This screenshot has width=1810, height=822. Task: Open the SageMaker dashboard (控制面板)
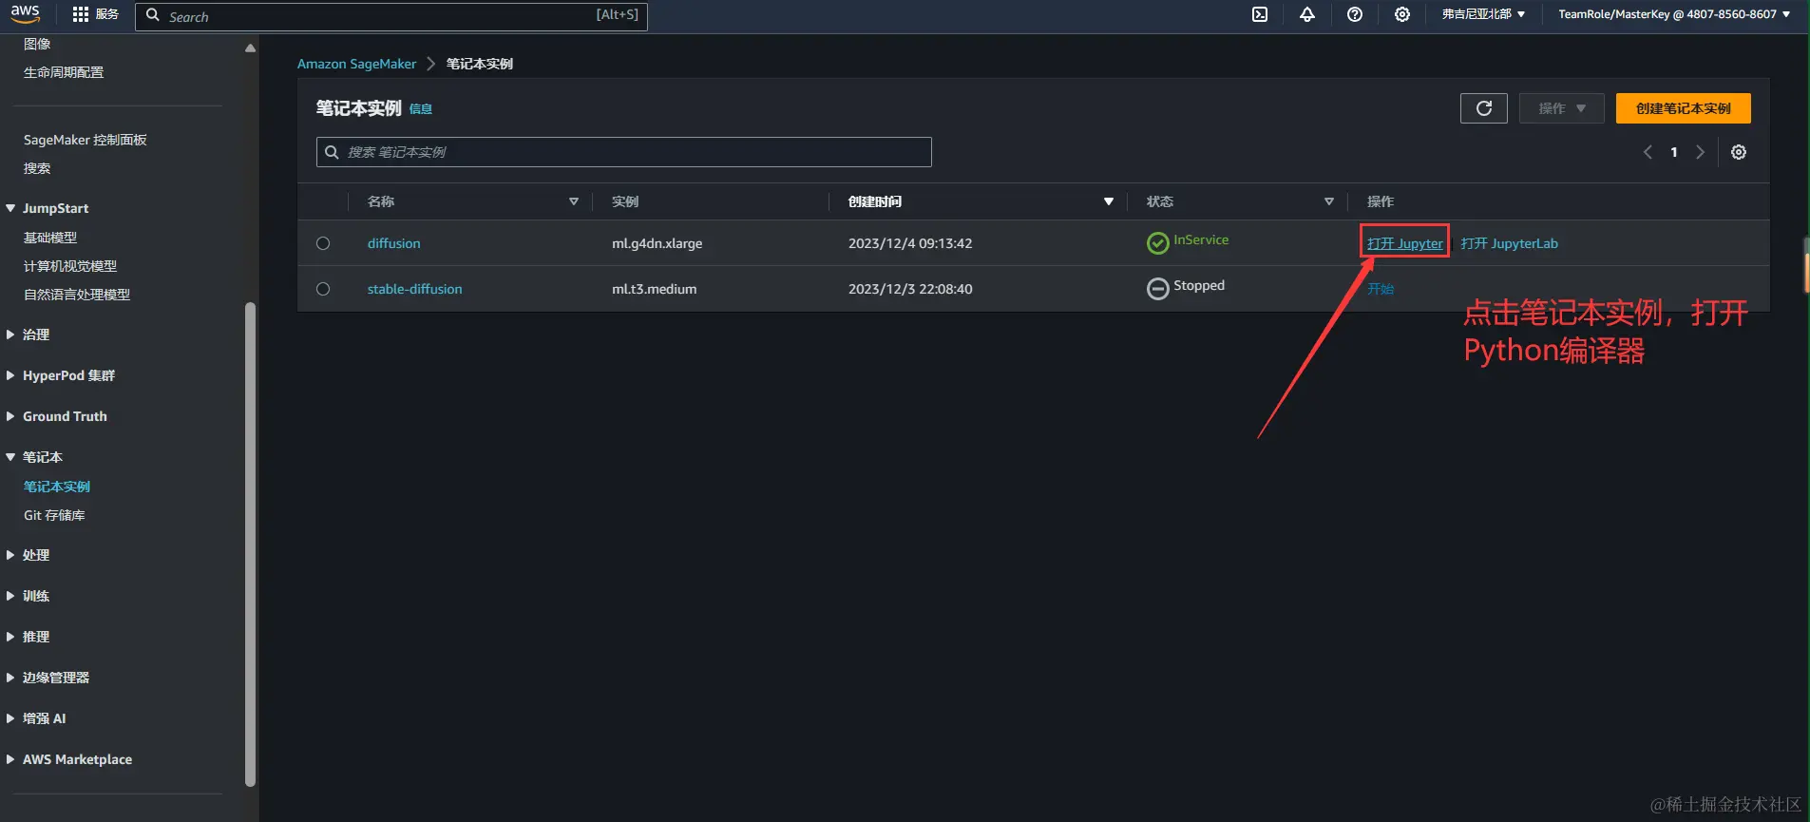[86, 140]
